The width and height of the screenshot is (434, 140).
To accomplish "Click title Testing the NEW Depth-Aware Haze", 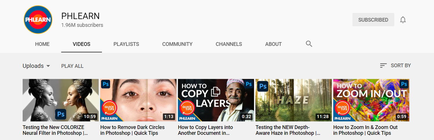I will pos(288,130).
